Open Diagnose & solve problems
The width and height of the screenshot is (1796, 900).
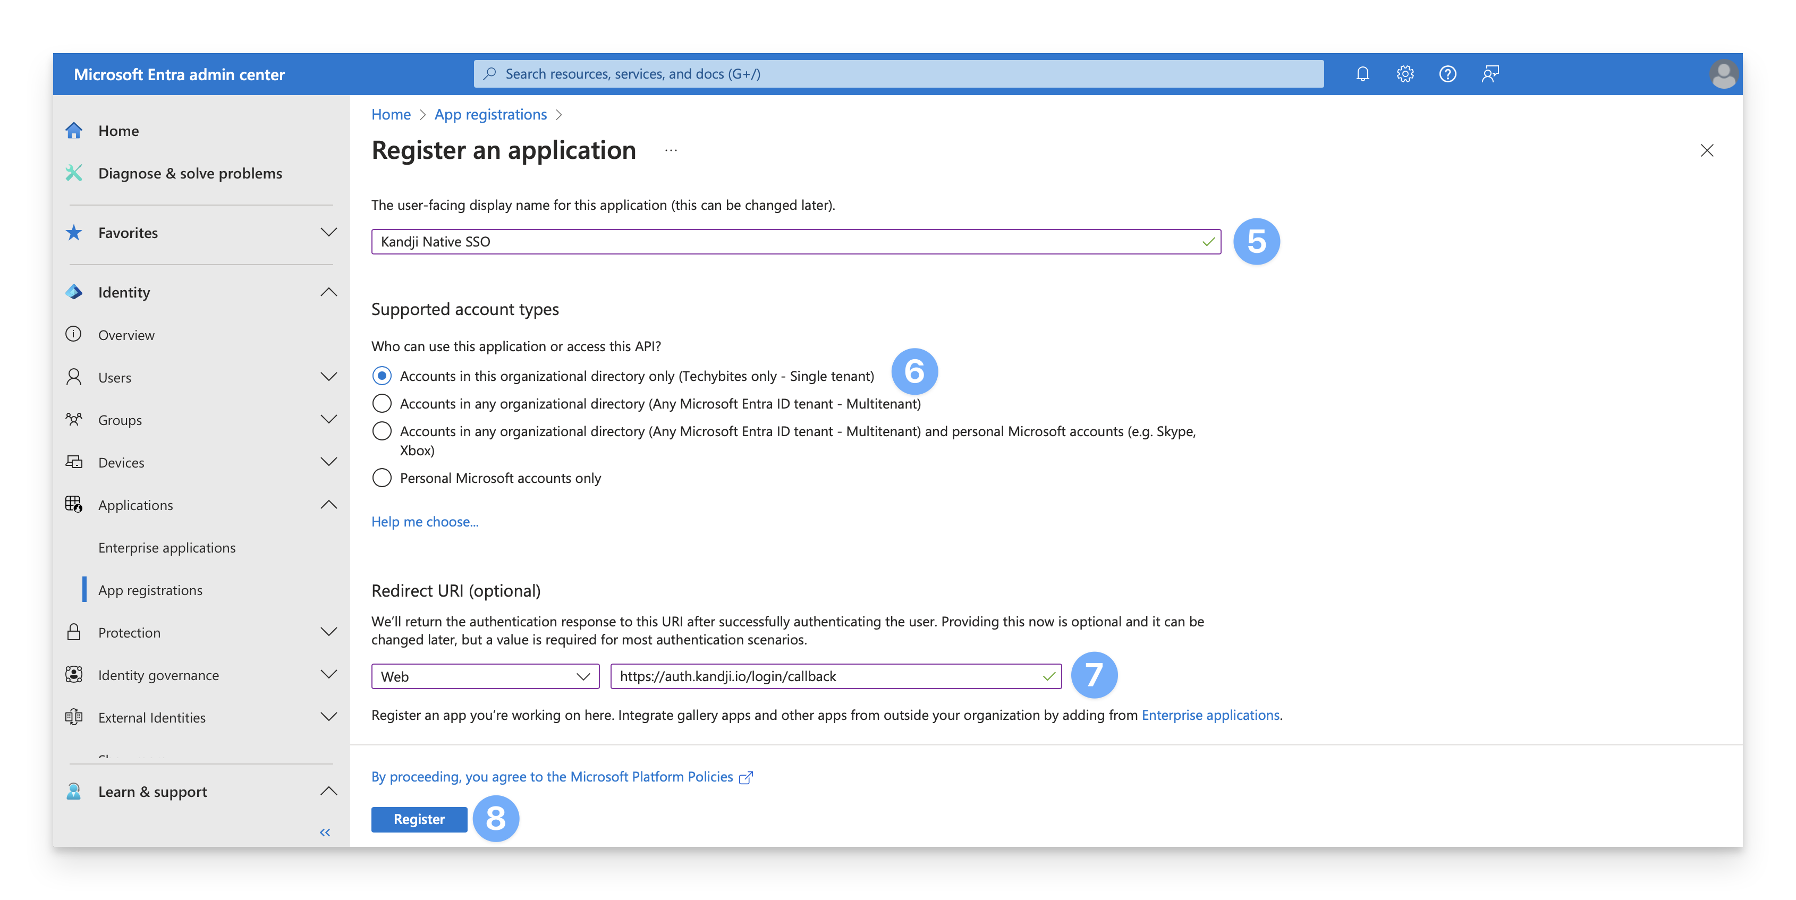190,173
